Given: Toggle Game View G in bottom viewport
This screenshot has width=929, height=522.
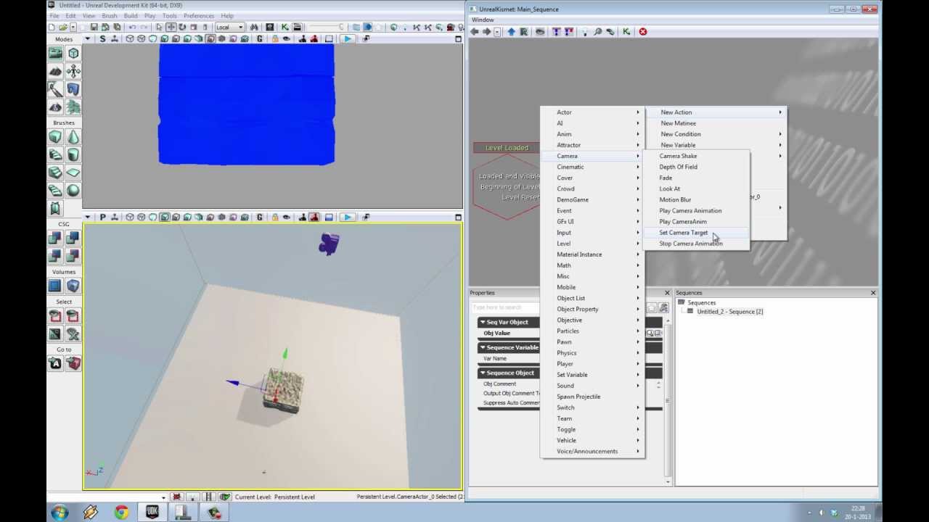Looking at the screenshot, I should 260,217.
